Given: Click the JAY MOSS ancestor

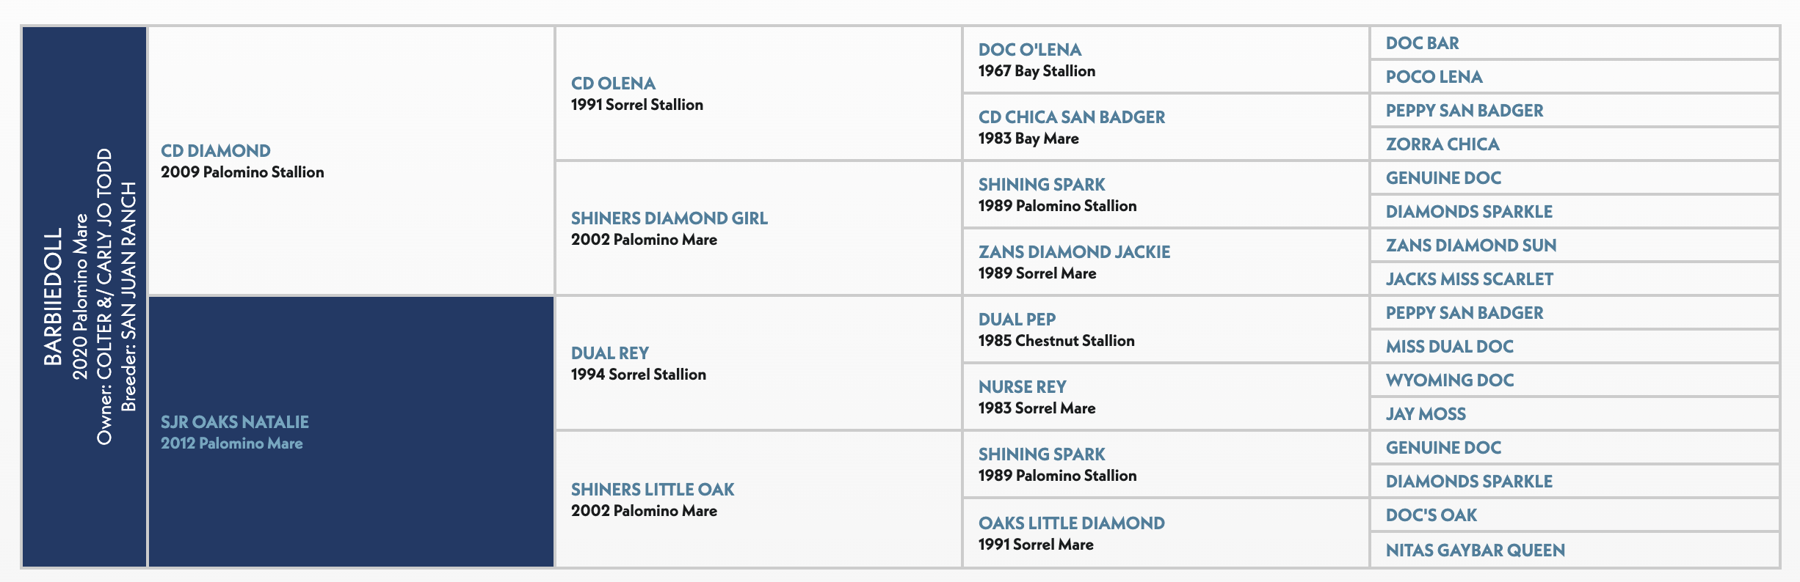Looking at the screenshot, I should click(1426, 414).
